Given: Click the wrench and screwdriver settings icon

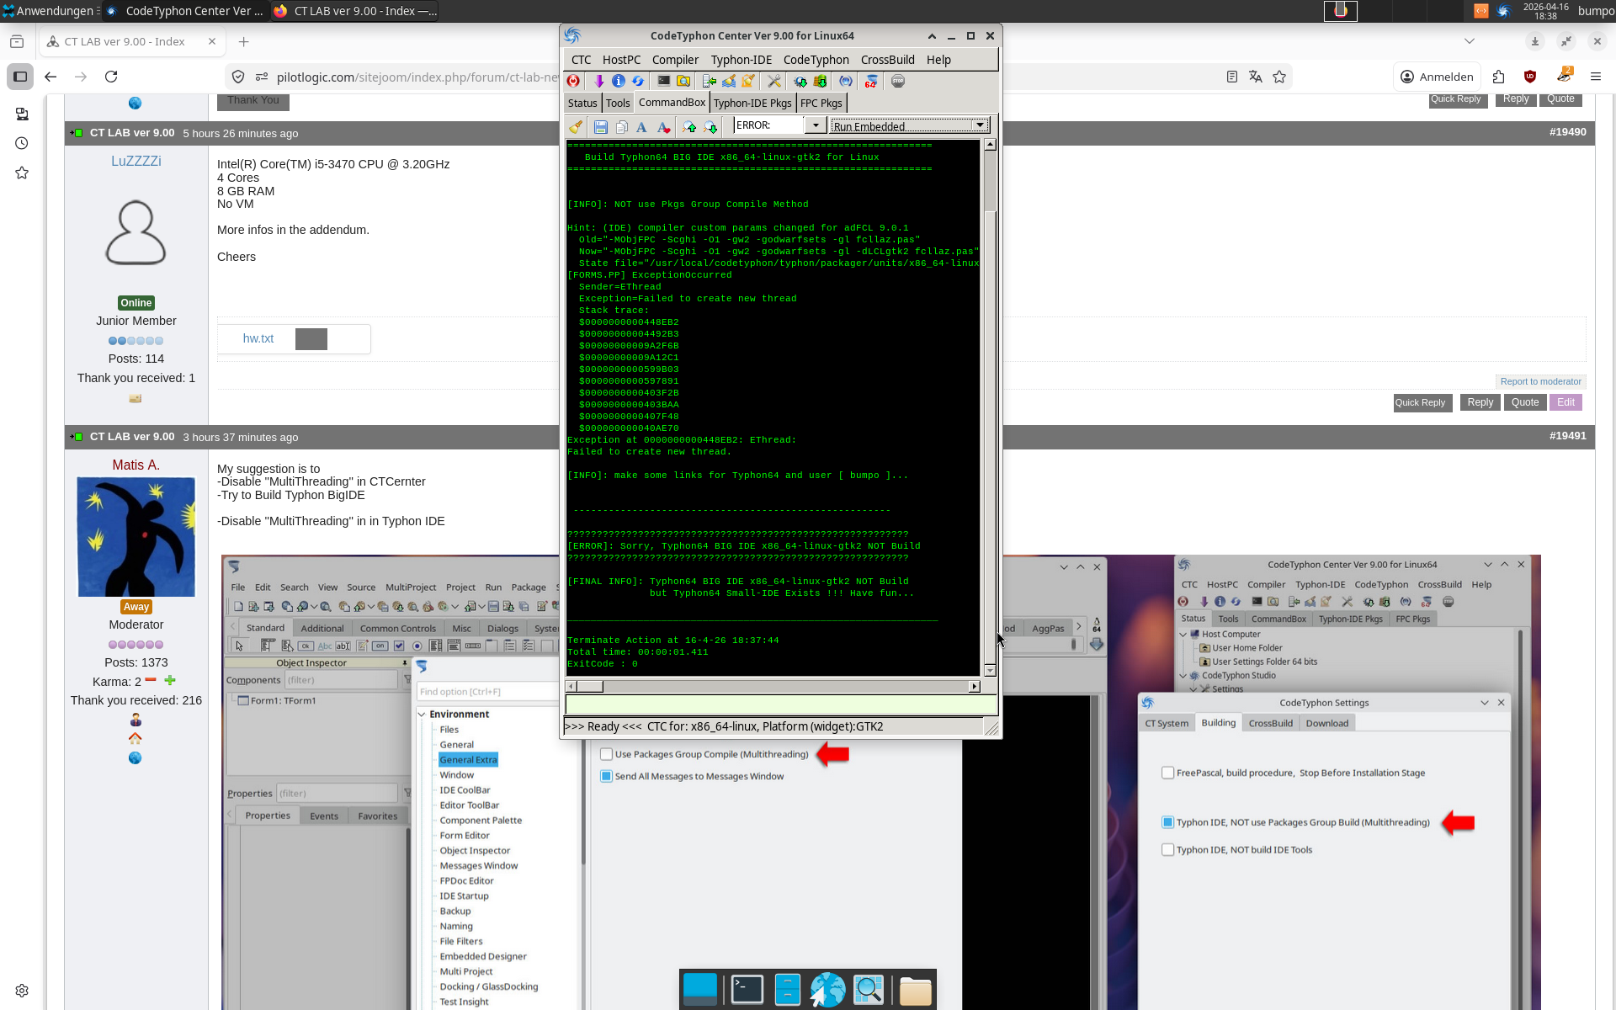Looking at the screenshot, I should click(x=773, y=82).
